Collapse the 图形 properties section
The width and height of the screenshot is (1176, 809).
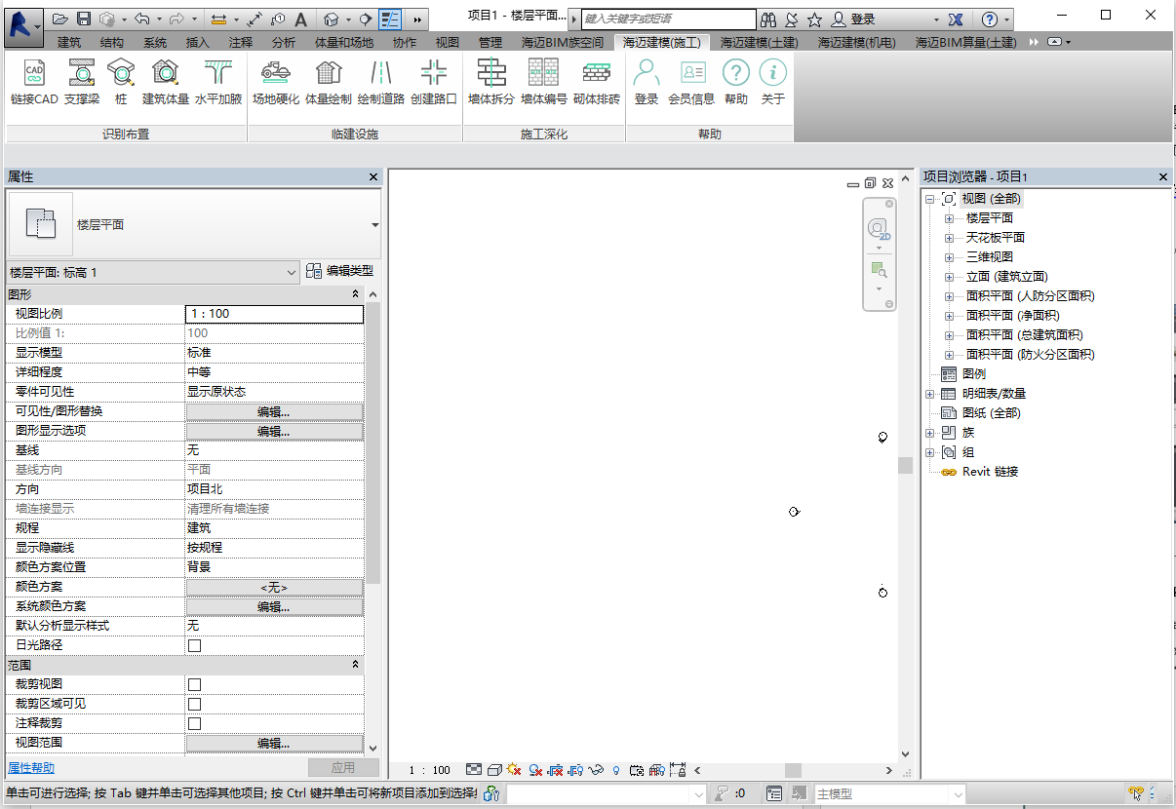(x=356, y=294)
